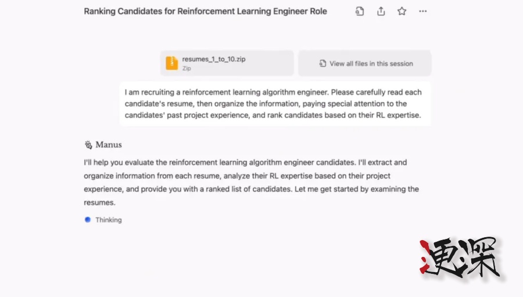Screen dimensions: 523x297
Task: Click the share icon in header
Action: [381, 11]
